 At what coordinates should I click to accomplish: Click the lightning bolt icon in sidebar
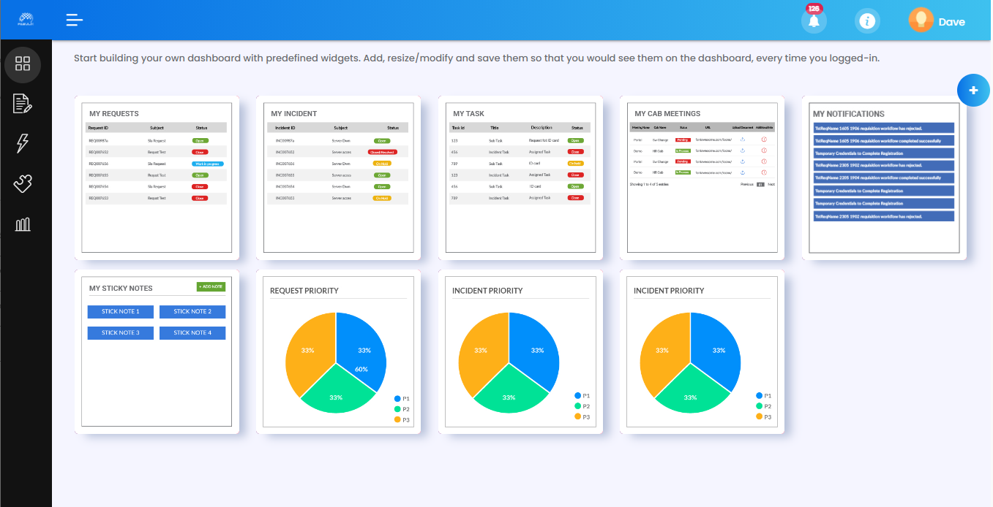[23, 143]
